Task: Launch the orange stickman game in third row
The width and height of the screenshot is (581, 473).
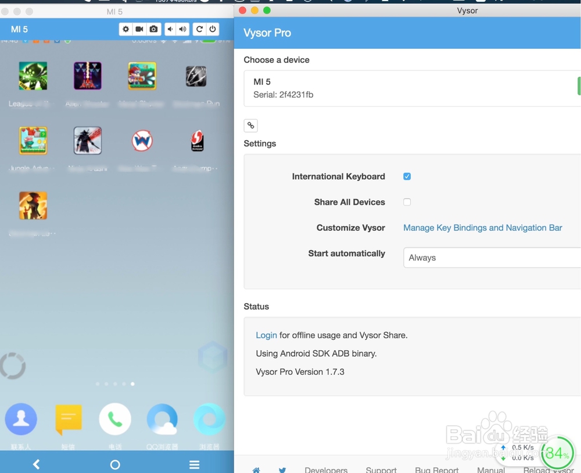Action: (33, 205)
